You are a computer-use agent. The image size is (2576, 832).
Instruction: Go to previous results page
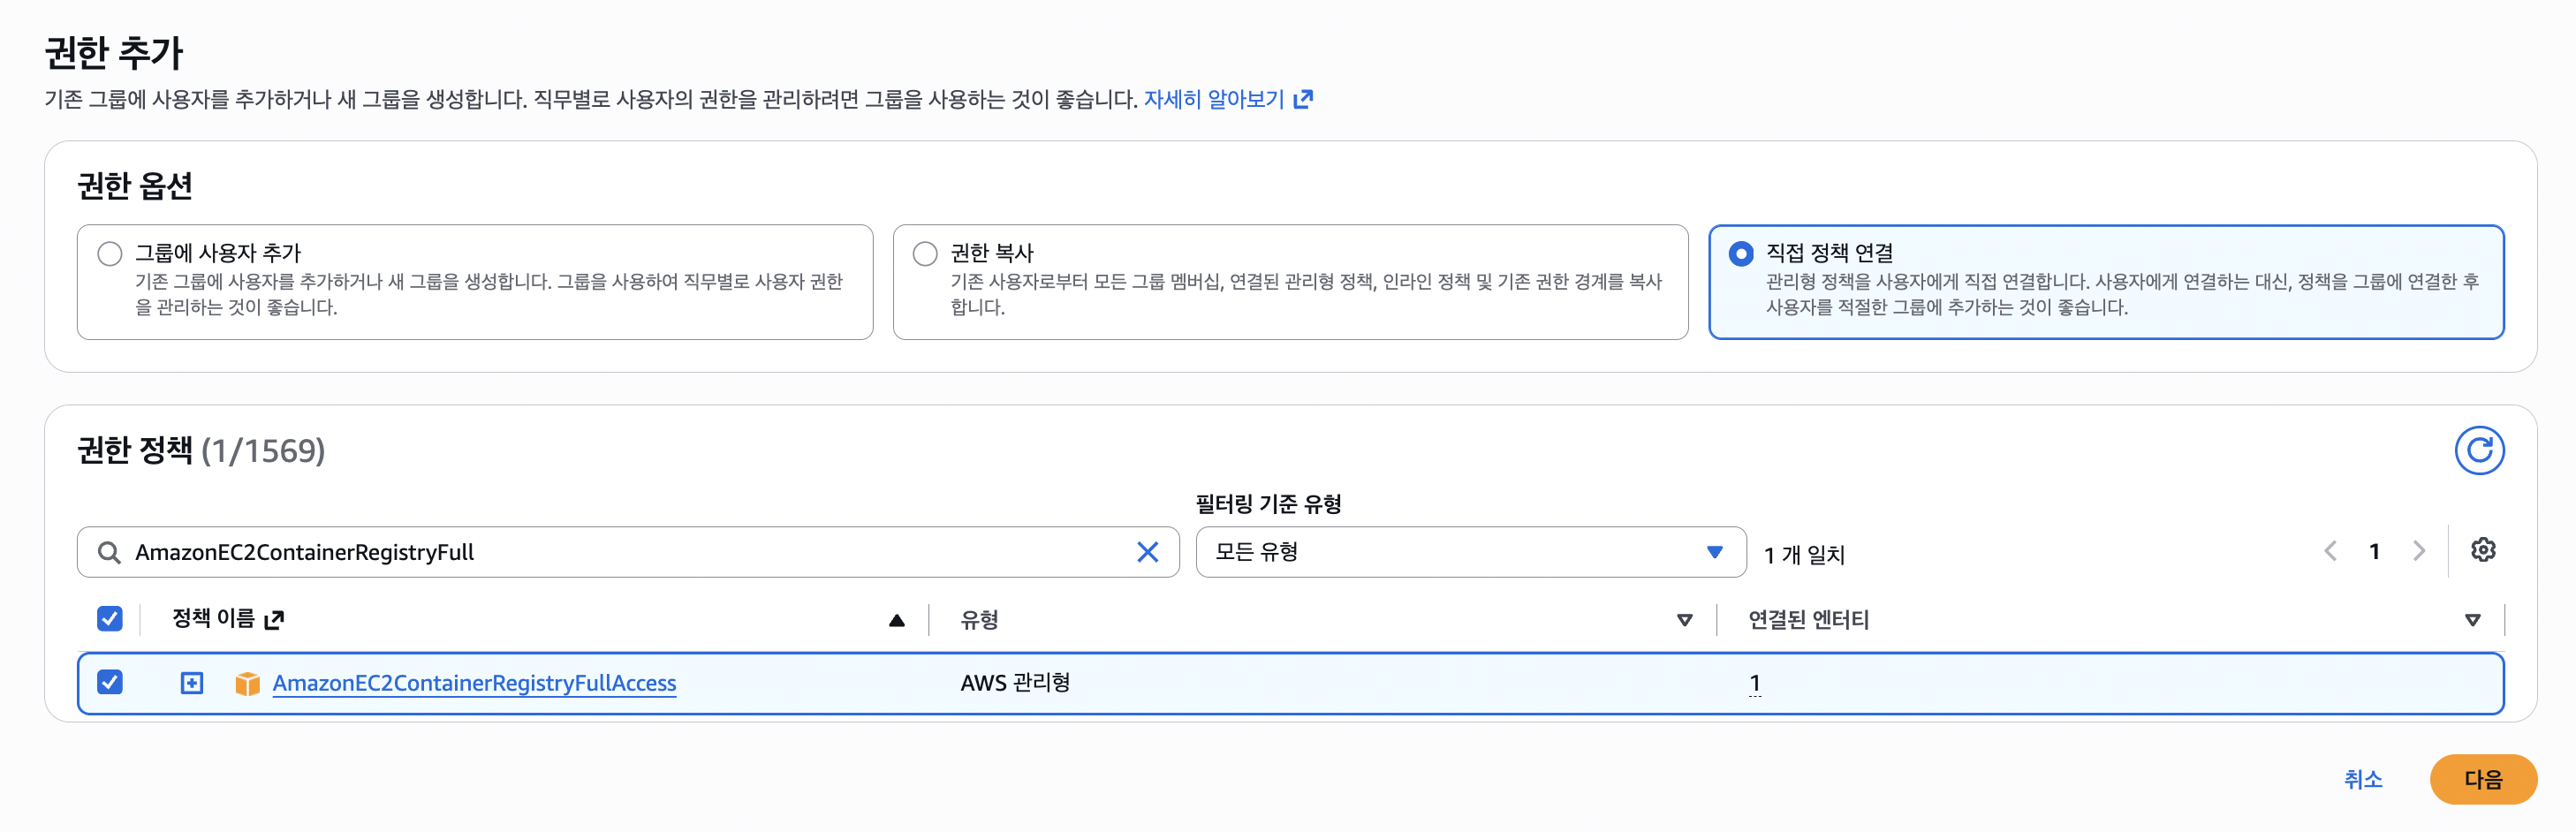coord(2331,551)
